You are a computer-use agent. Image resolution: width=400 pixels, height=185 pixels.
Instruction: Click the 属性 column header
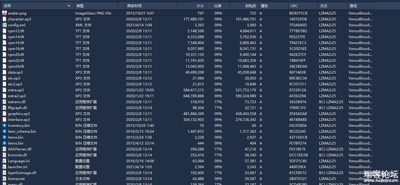[x=273, y=6]
